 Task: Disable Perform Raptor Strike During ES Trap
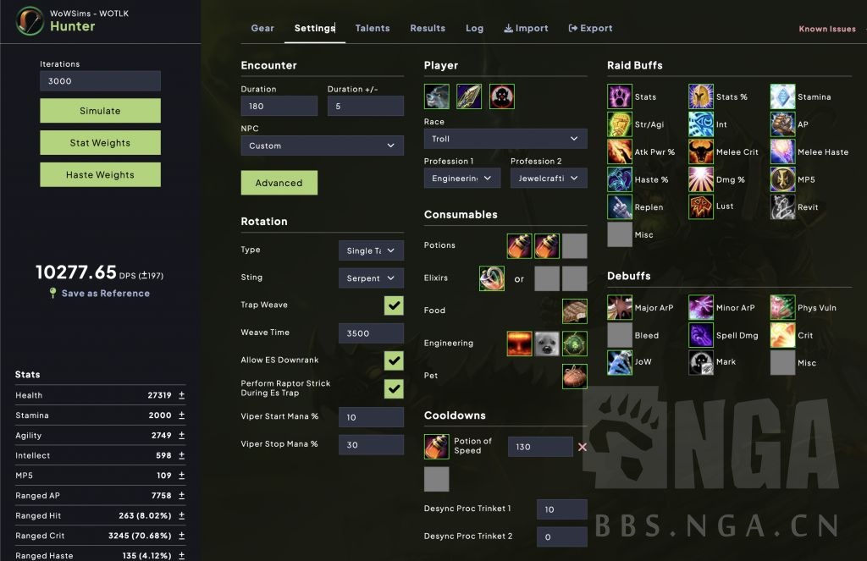tap(394, 388)
